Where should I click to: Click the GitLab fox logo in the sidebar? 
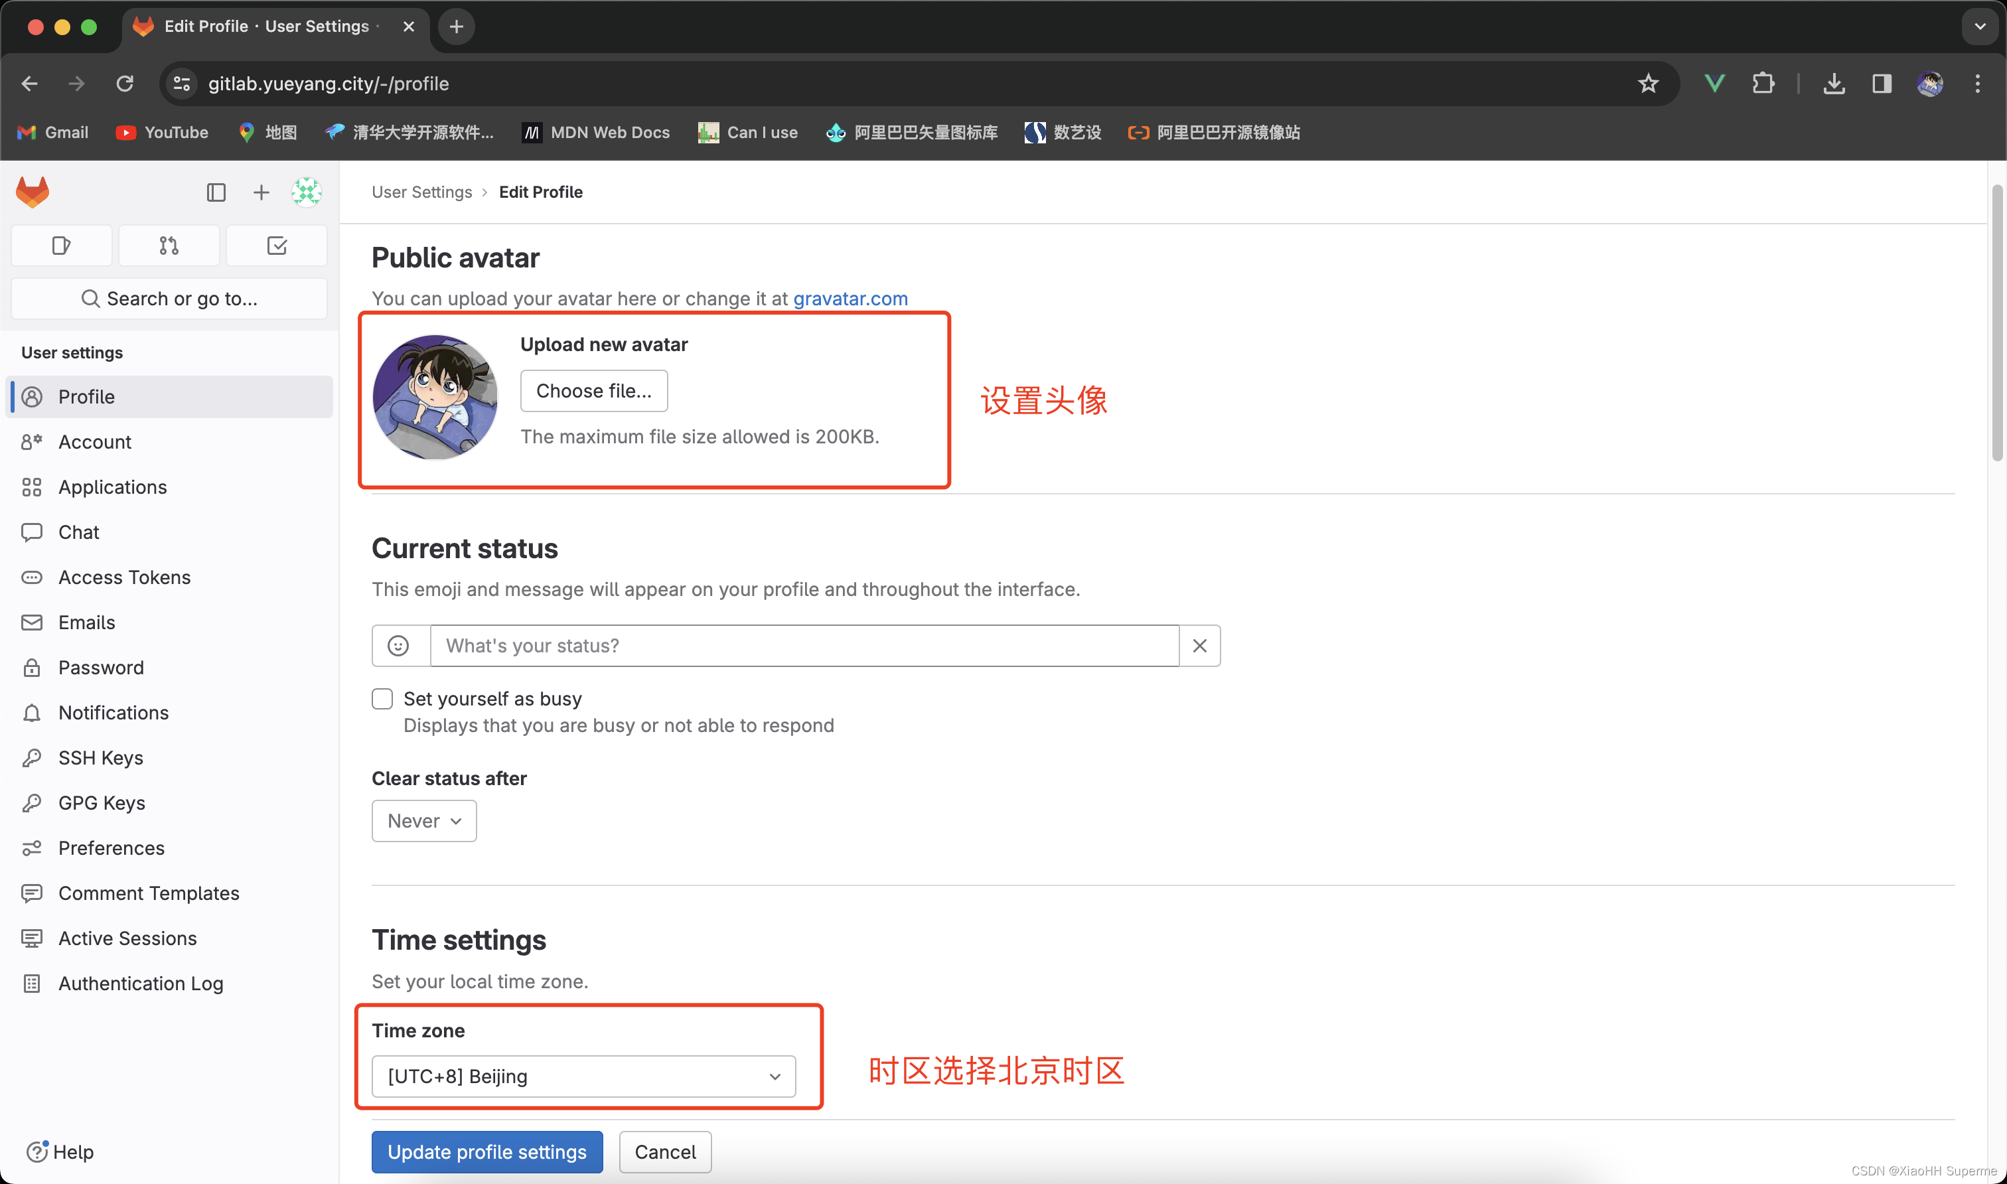point(33,192)
